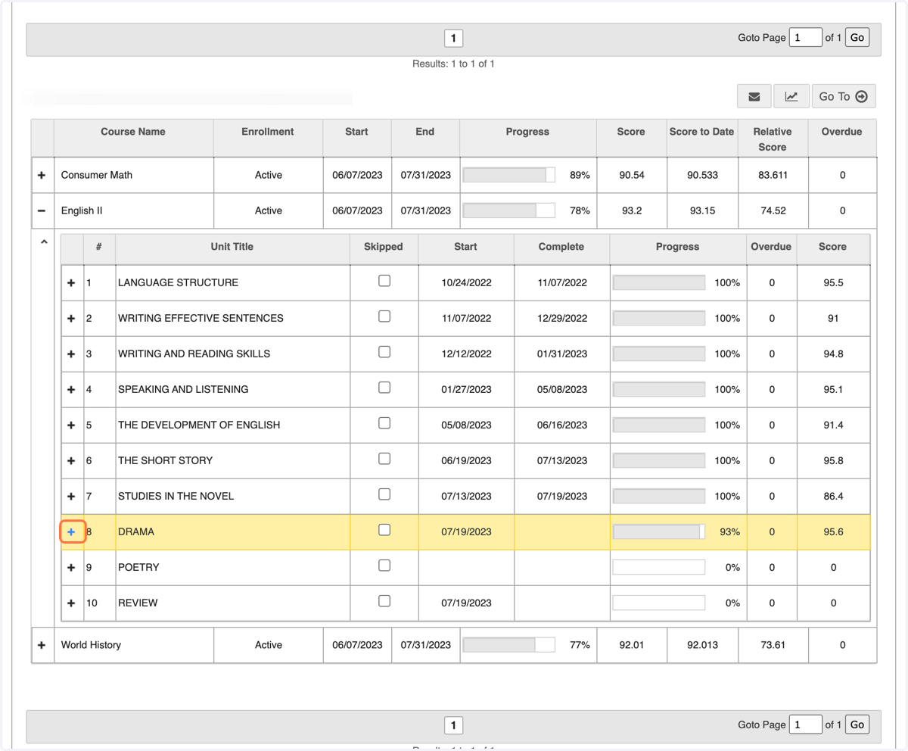This screenshot has height=751, width=908.
Task: Toggle Skipped checkbox for POETRY
Action: [384, 566]
